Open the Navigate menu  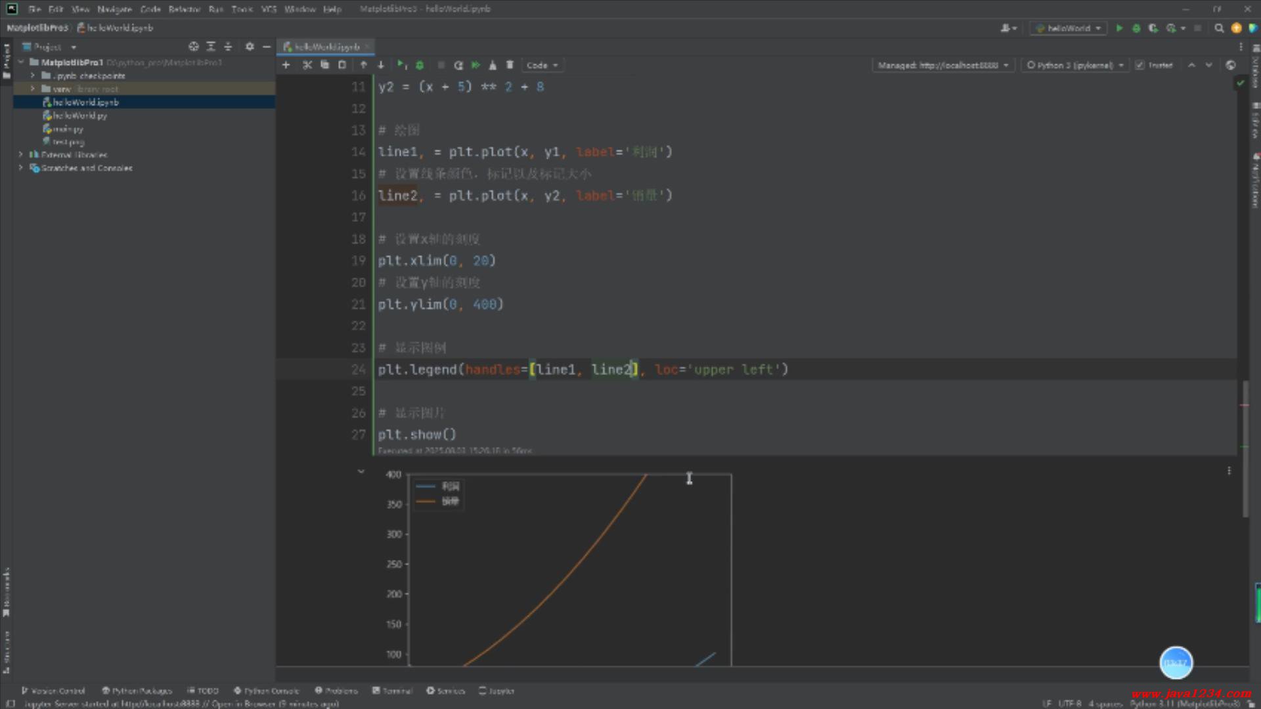click(x=114, y=9)
